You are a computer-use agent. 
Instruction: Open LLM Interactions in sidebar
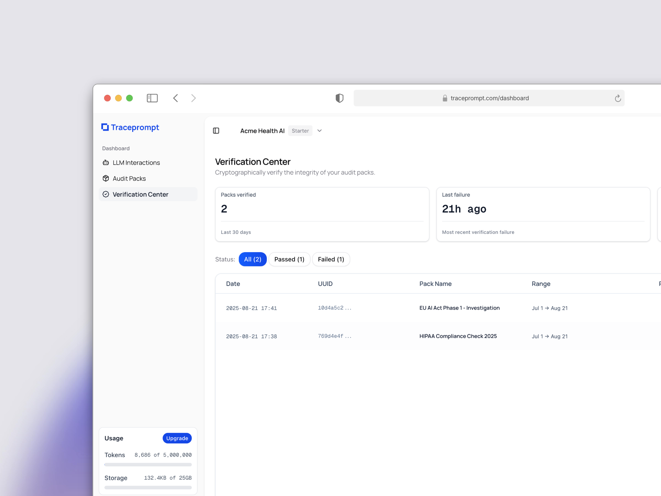[x=148, y=163]
